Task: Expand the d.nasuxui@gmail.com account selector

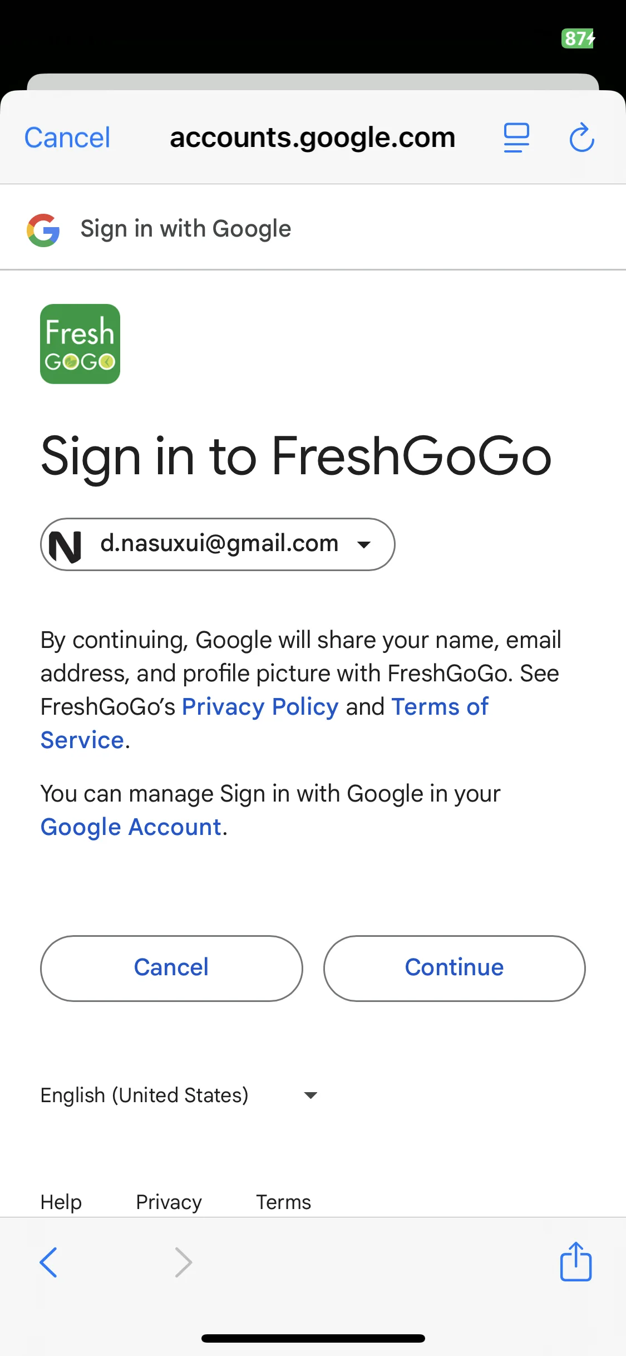Action: pos(218,544)
